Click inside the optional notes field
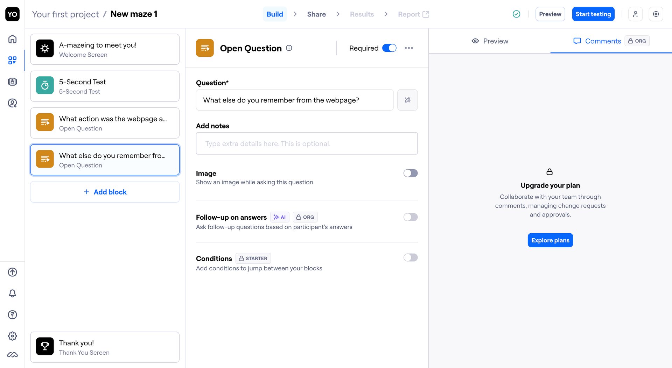672x368 pixels. tap(307, 143)
